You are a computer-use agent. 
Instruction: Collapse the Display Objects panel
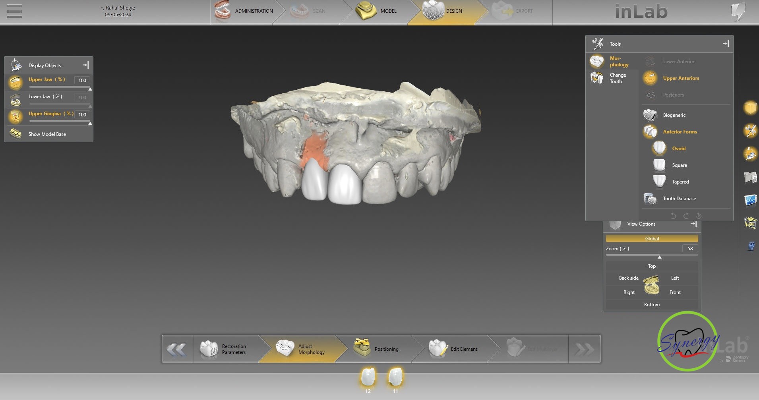tap(85, 65)
